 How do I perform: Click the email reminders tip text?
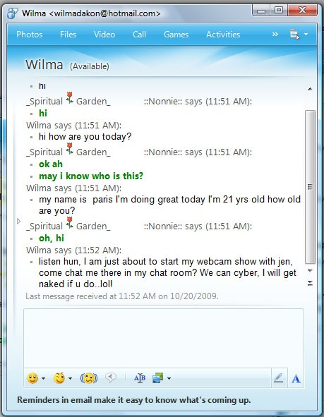click(x=134, y=400)
